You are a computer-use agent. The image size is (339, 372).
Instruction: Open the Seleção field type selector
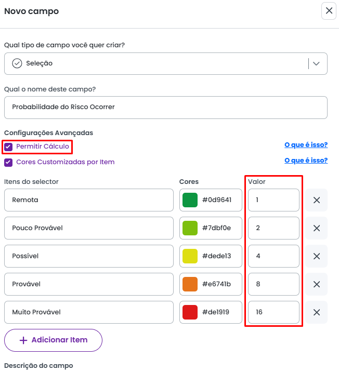click(156, 63)
